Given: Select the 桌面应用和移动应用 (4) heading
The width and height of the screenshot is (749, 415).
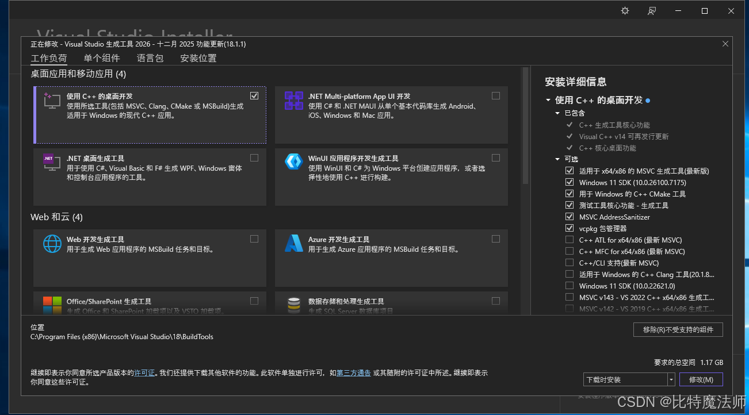Looking at the screenshot, I should [x=78, y=74].
